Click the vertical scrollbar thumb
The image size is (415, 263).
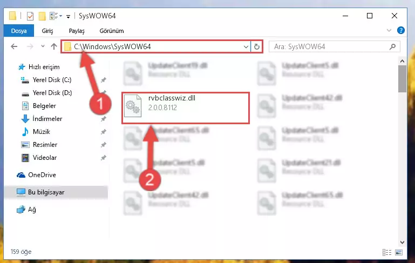pyautogui.click(x=402, y=79)
